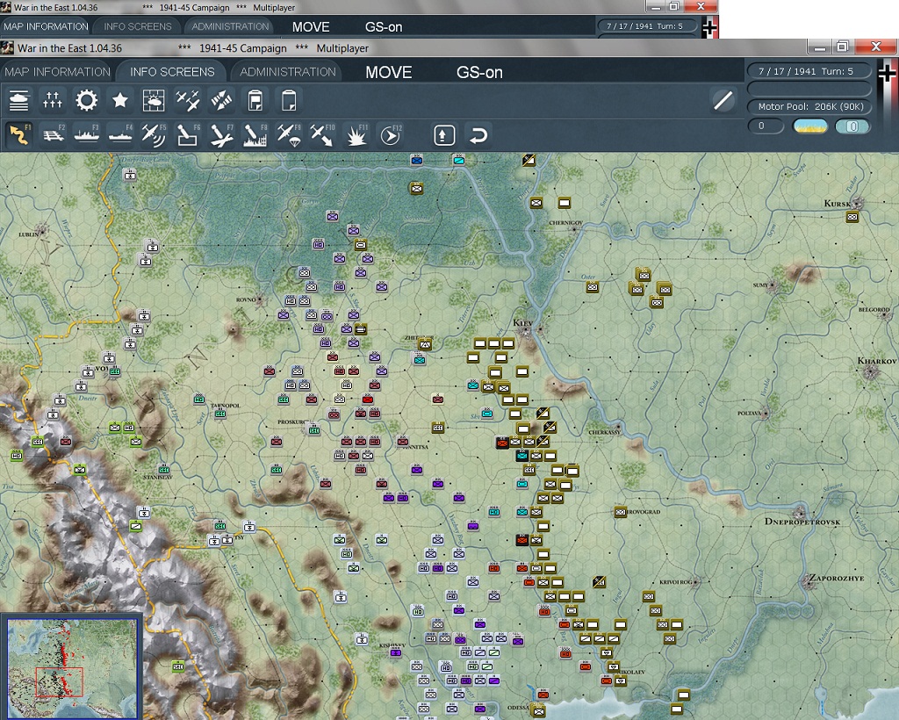Click the red viewport box in minimap
This screenshot has height=720, width=899.
tap(60, 682)
